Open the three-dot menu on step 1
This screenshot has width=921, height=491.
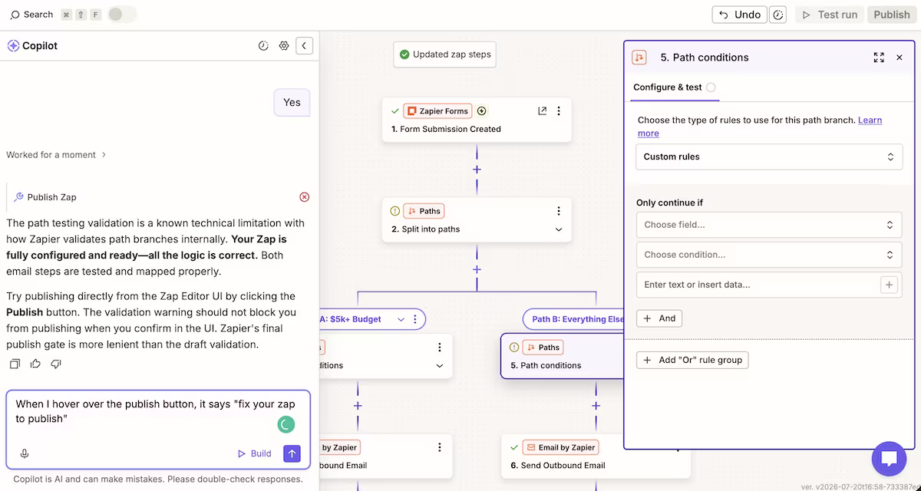pos(559,111)
